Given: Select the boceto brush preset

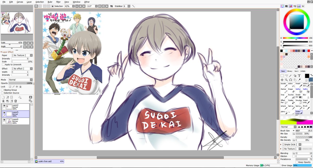Looking at the screenshot, I should pyautogui.click(x=284, y=85).
